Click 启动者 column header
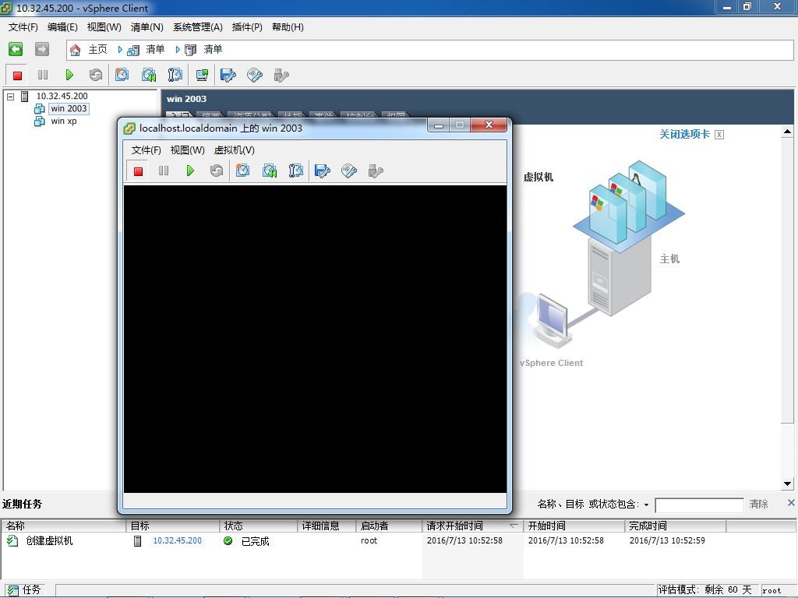The width and height of the screenshot is (798, 598). 388,526
